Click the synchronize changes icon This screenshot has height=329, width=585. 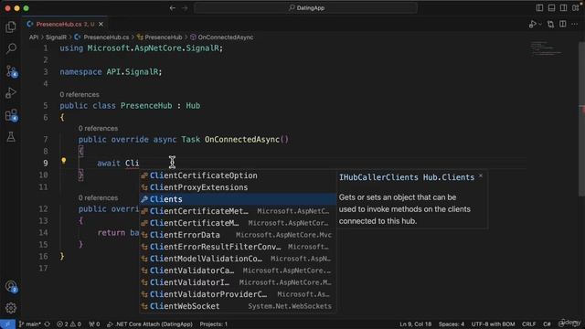[47, 324]
